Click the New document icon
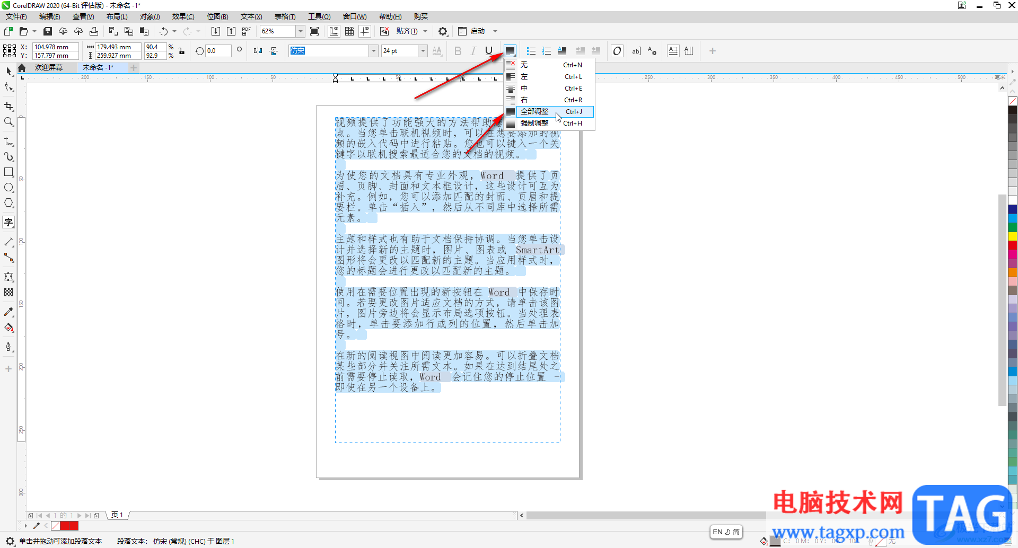 (8, 31)
